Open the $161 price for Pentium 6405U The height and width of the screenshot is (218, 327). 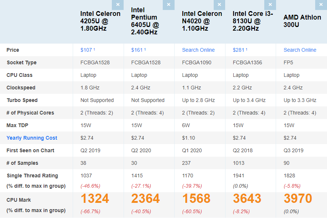[x=137, y=50]
